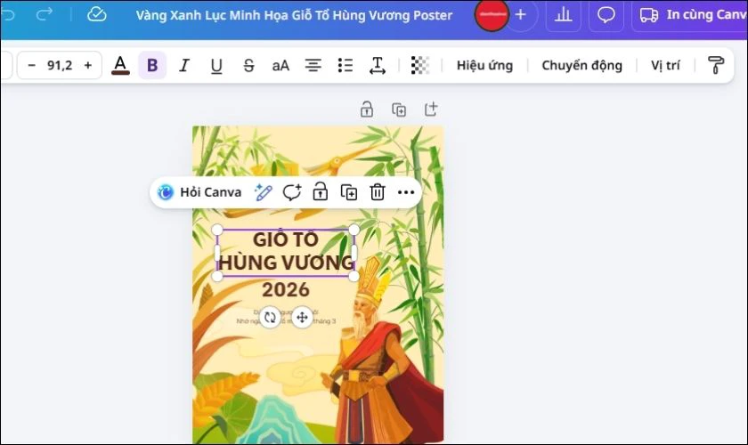748x445 pixels.
Task: Open In cùng Canva print option
Action: pyautogui.click(x=692, y=15)
